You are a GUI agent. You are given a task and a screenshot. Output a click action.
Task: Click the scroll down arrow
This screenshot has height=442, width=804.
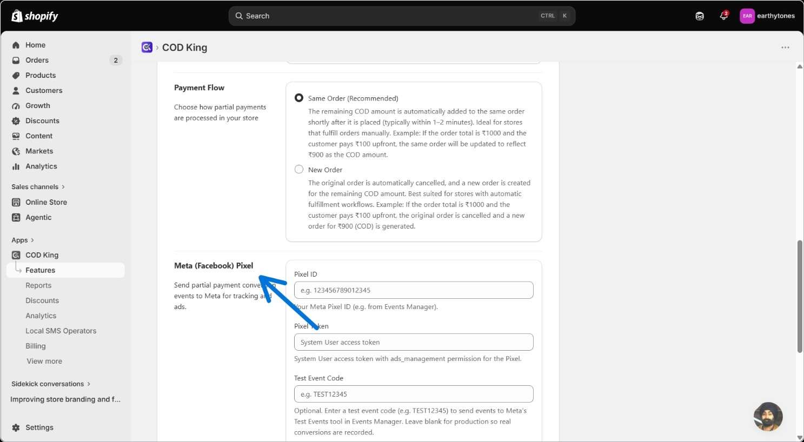800,438
